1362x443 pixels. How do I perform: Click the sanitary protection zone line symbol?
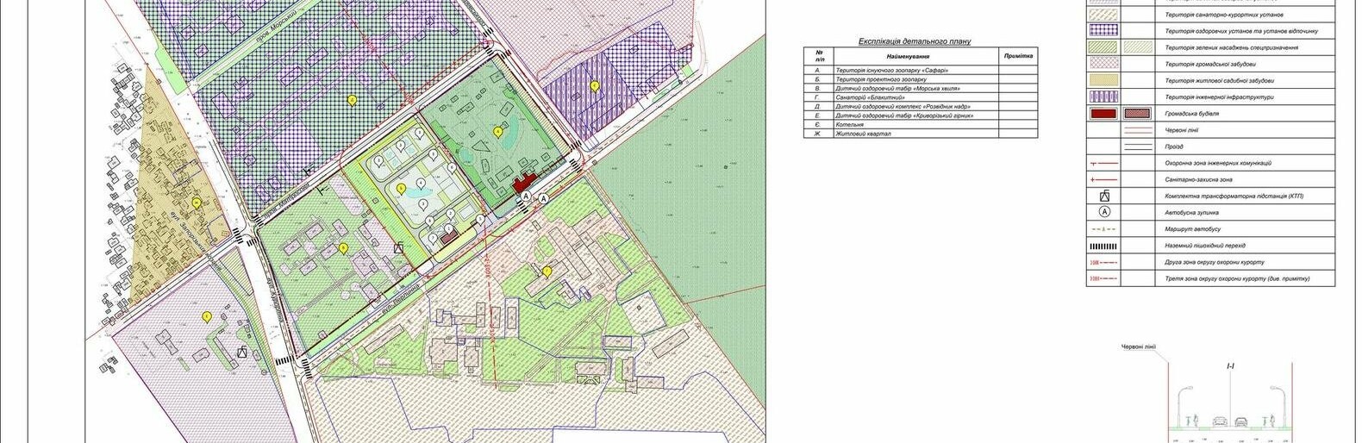1104,179
